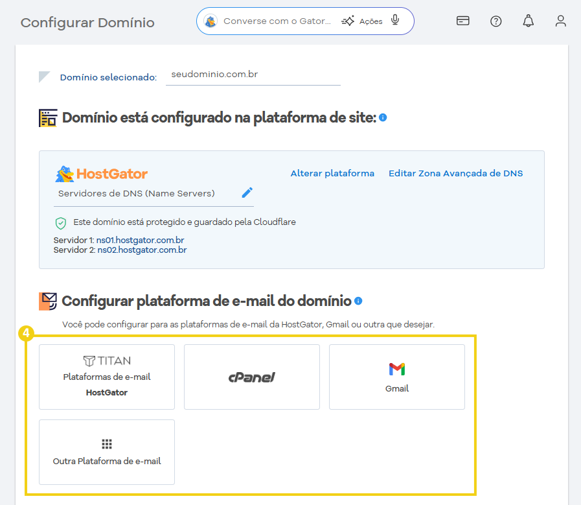
Task: Click the pencil icon to edit DNS name servers
Action: click(x=246, y=192)
